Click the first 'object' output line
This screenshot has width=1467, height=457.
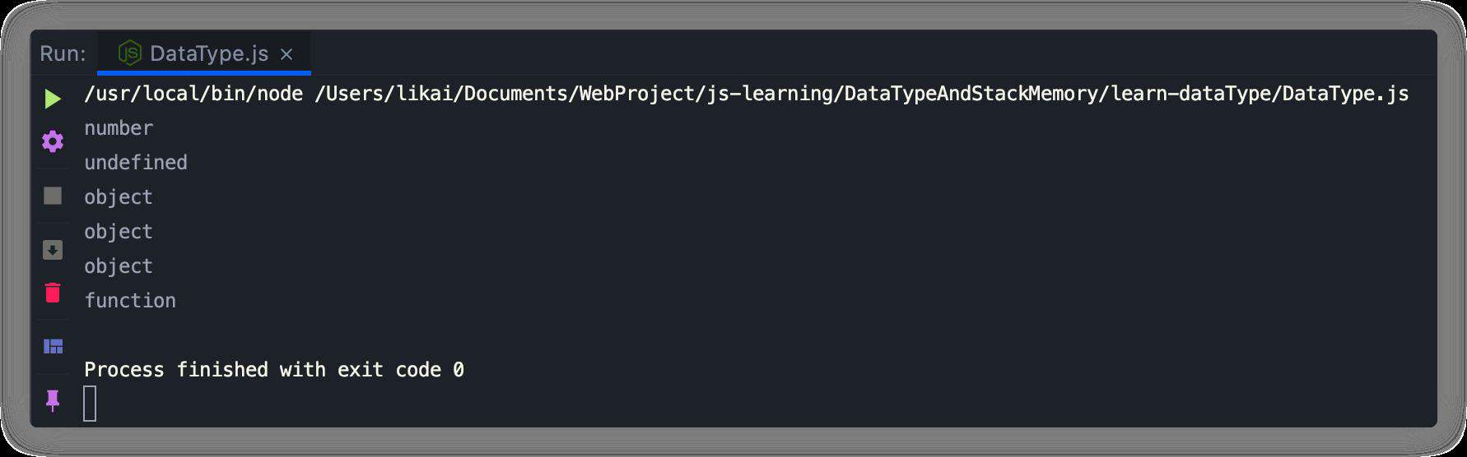[x=119, y=197]
